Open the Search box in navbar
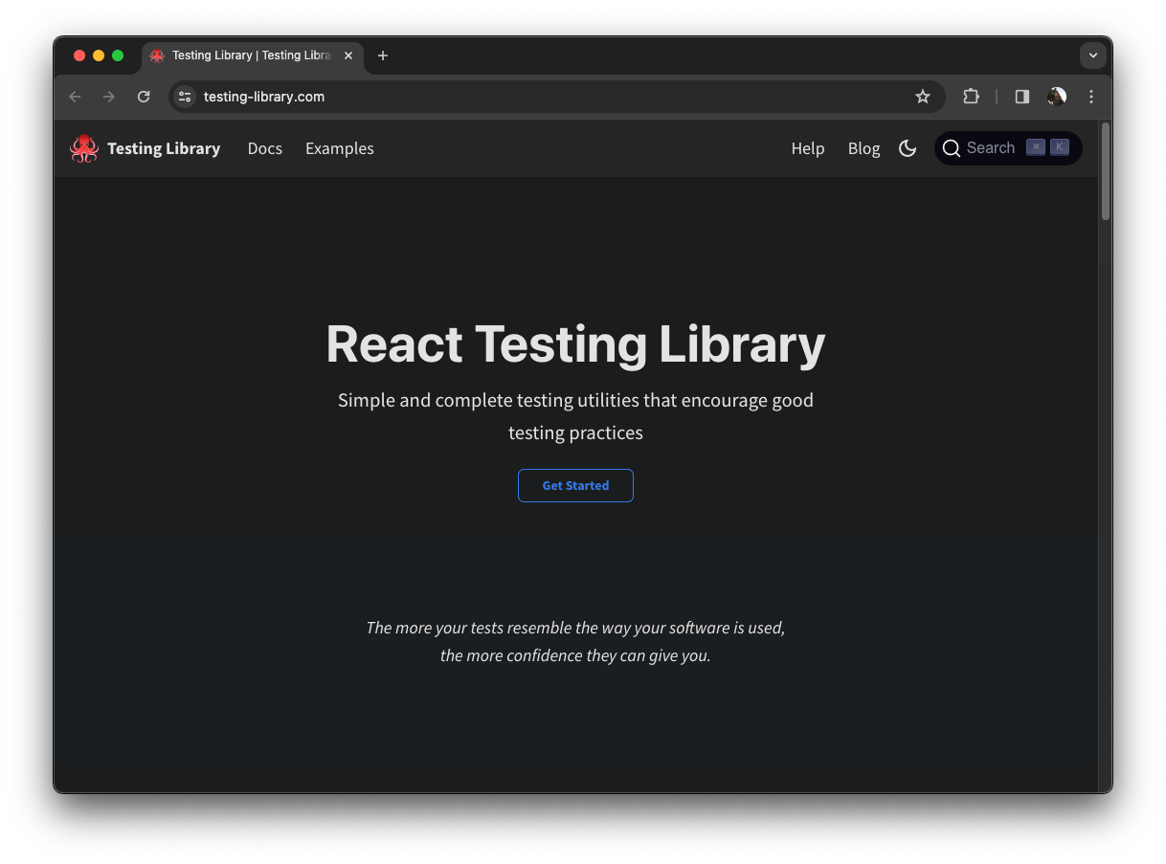Viewport: 1166px width, 864px height. (1008, 148)
